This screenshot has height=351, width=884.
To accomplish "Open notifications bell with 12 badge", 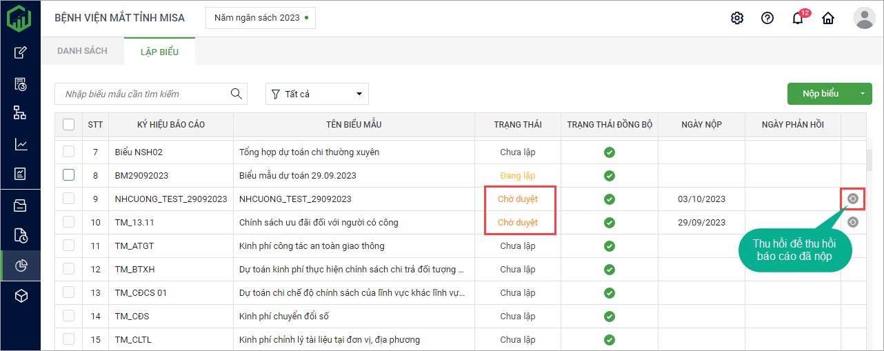I will (x=798, y=18).
